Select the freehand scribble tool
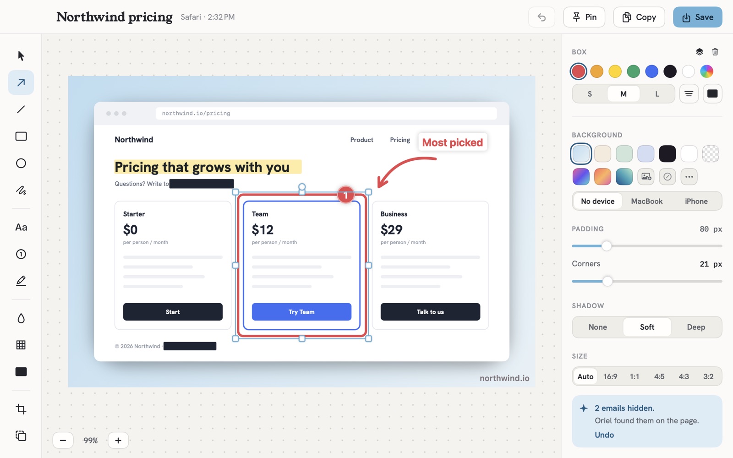 coord(21,190)
